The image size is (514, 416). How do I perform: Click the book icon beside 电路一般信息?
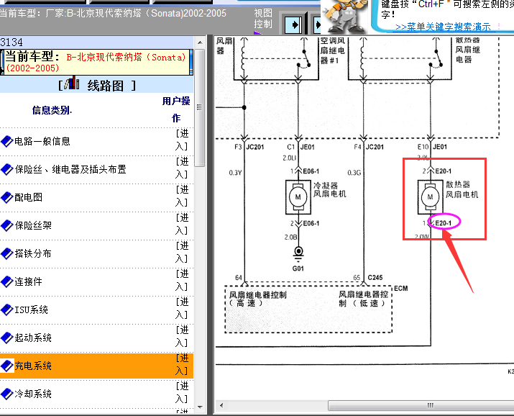click(7, 141)
